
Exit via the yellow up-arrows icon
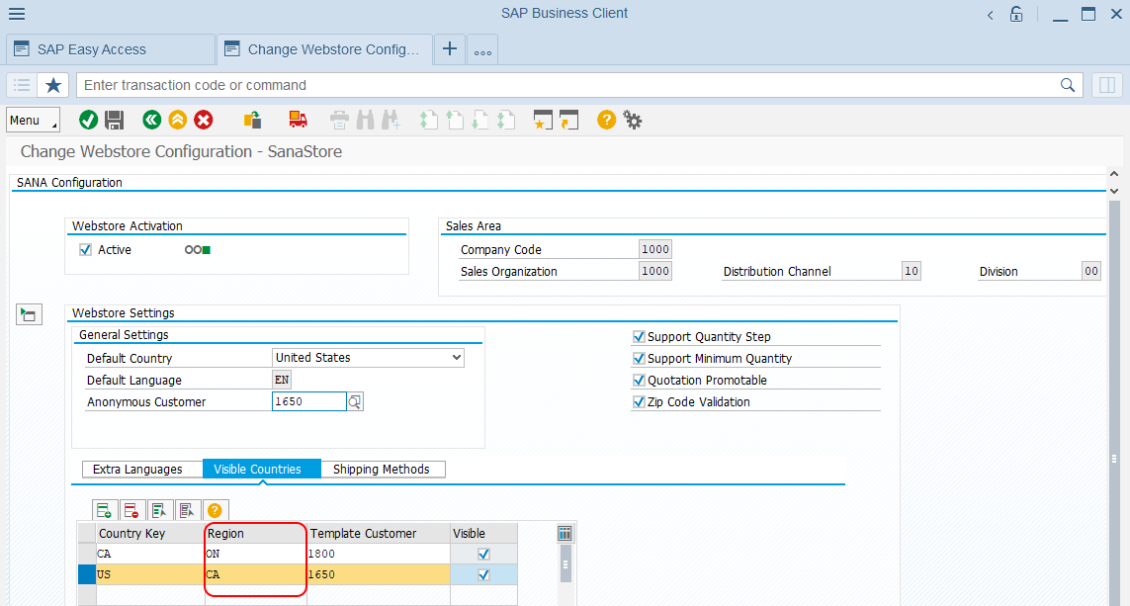[178, 121]
